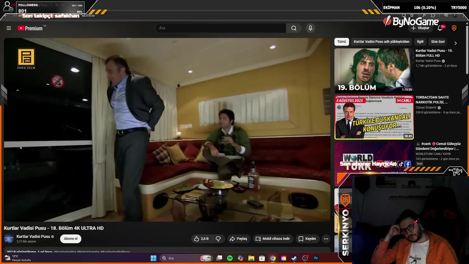The height and width of the screenshot is (264, 469).
Task: Click the video player area
Action: pyautogui.click(x=167, y=129)
